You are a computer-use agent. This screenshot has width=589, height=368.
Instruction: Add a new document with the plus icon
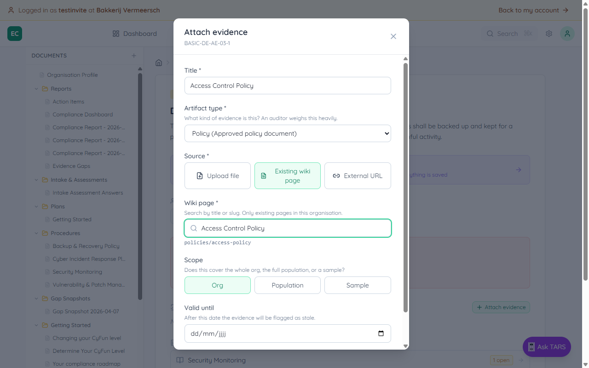[133, 56]
